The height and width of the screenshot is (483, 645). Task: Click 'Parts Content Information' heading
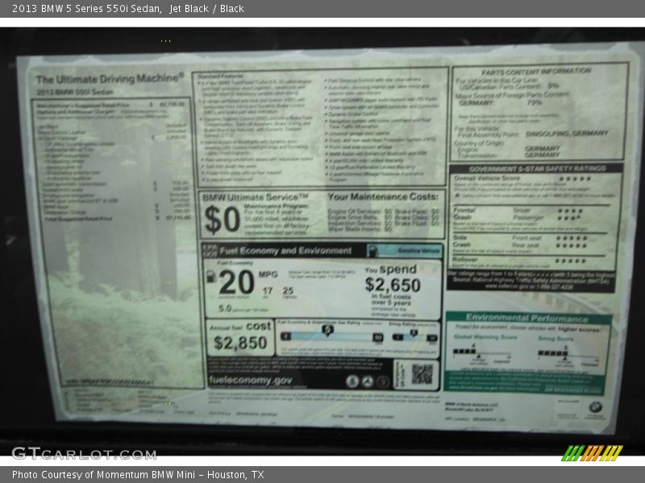(x=536, y=71)
